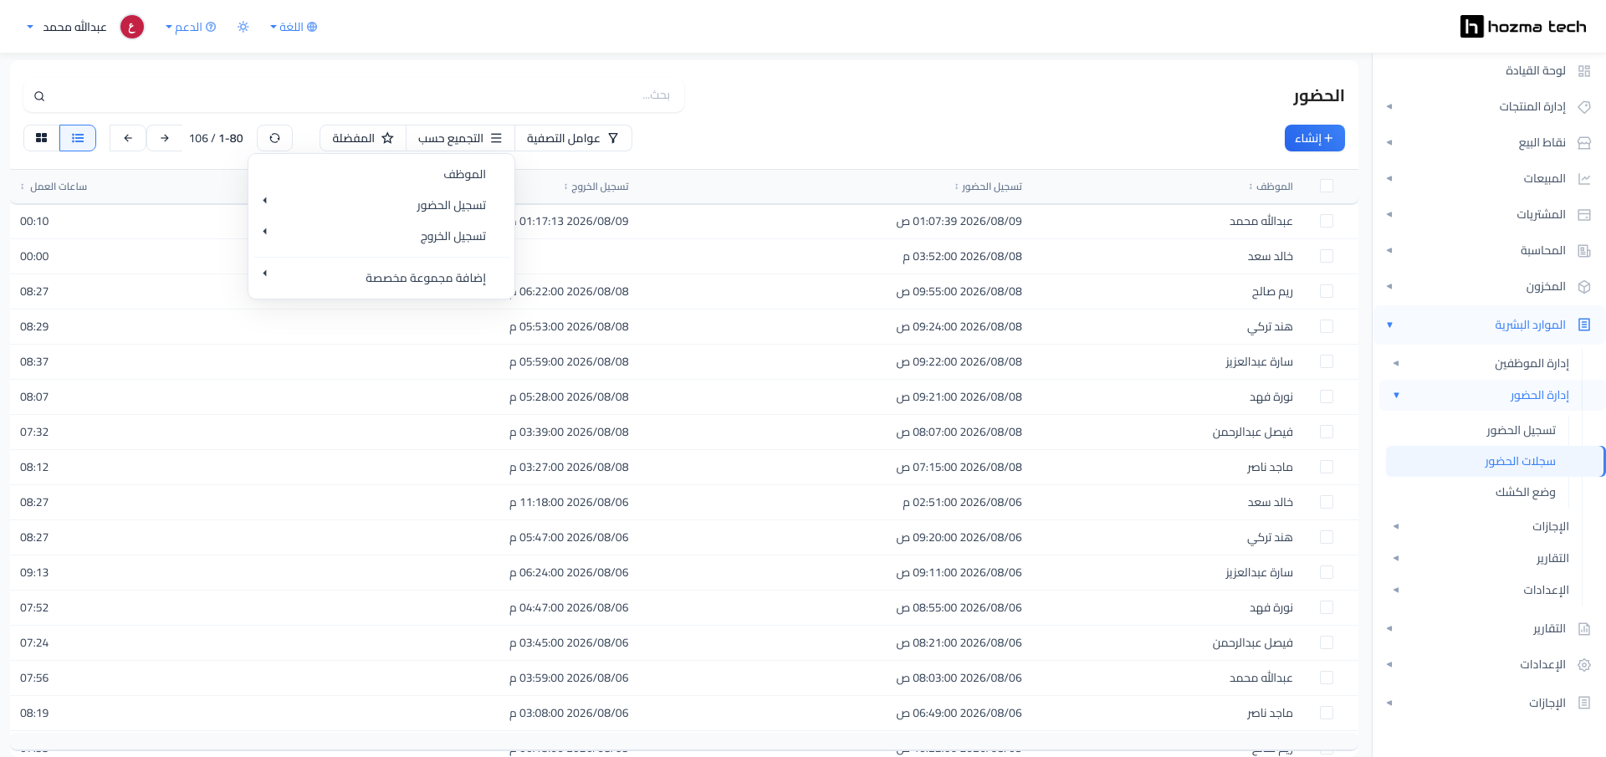Viewport: 1606px width, 757px height.
Task: Expand إدارة الموظفين submenu
Action: click(x=1396, y=364)
